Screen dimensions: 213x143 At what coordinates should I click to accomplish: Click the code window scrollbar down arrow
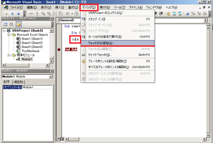pyautogui.click(x=208, y=135)
